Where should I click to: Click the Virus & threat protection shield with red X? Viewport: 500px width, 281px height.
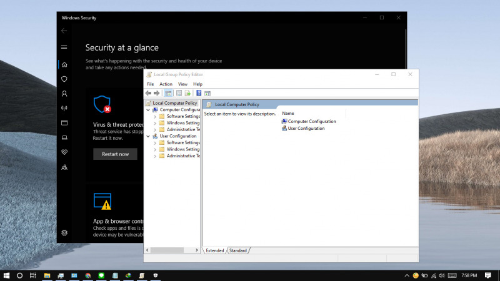click(x=102, y=104)
